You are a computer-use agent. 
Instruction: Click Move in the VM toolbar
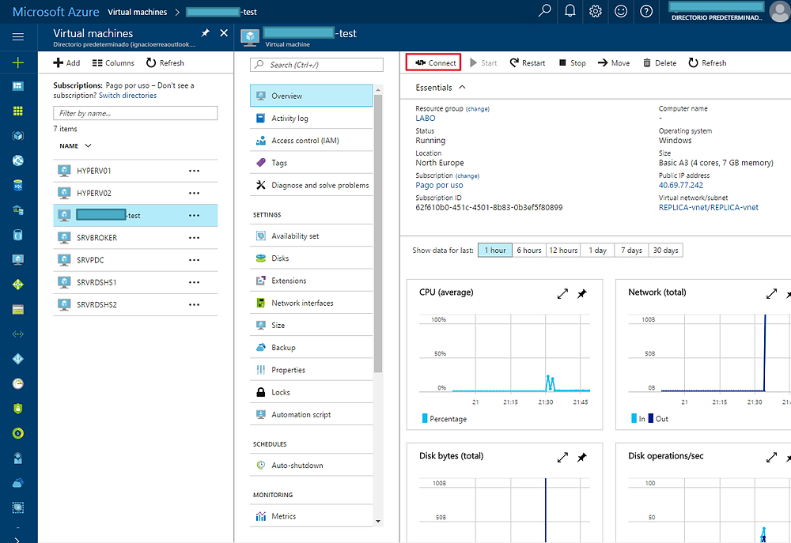coord(614,63)
